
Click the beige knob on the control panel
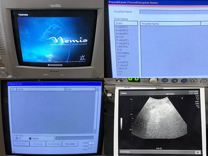click(x=153, y=81)
